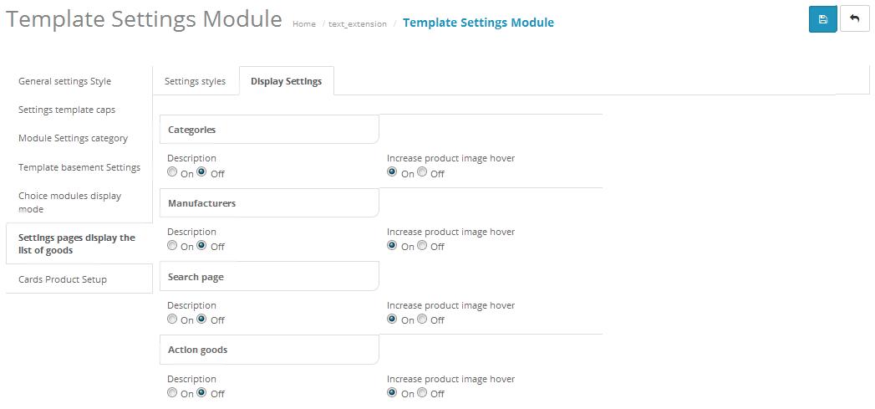This screenshot has height=409, width=875.
Task: Switch to the Settings styles tab
Action: (x=195, y=81)
